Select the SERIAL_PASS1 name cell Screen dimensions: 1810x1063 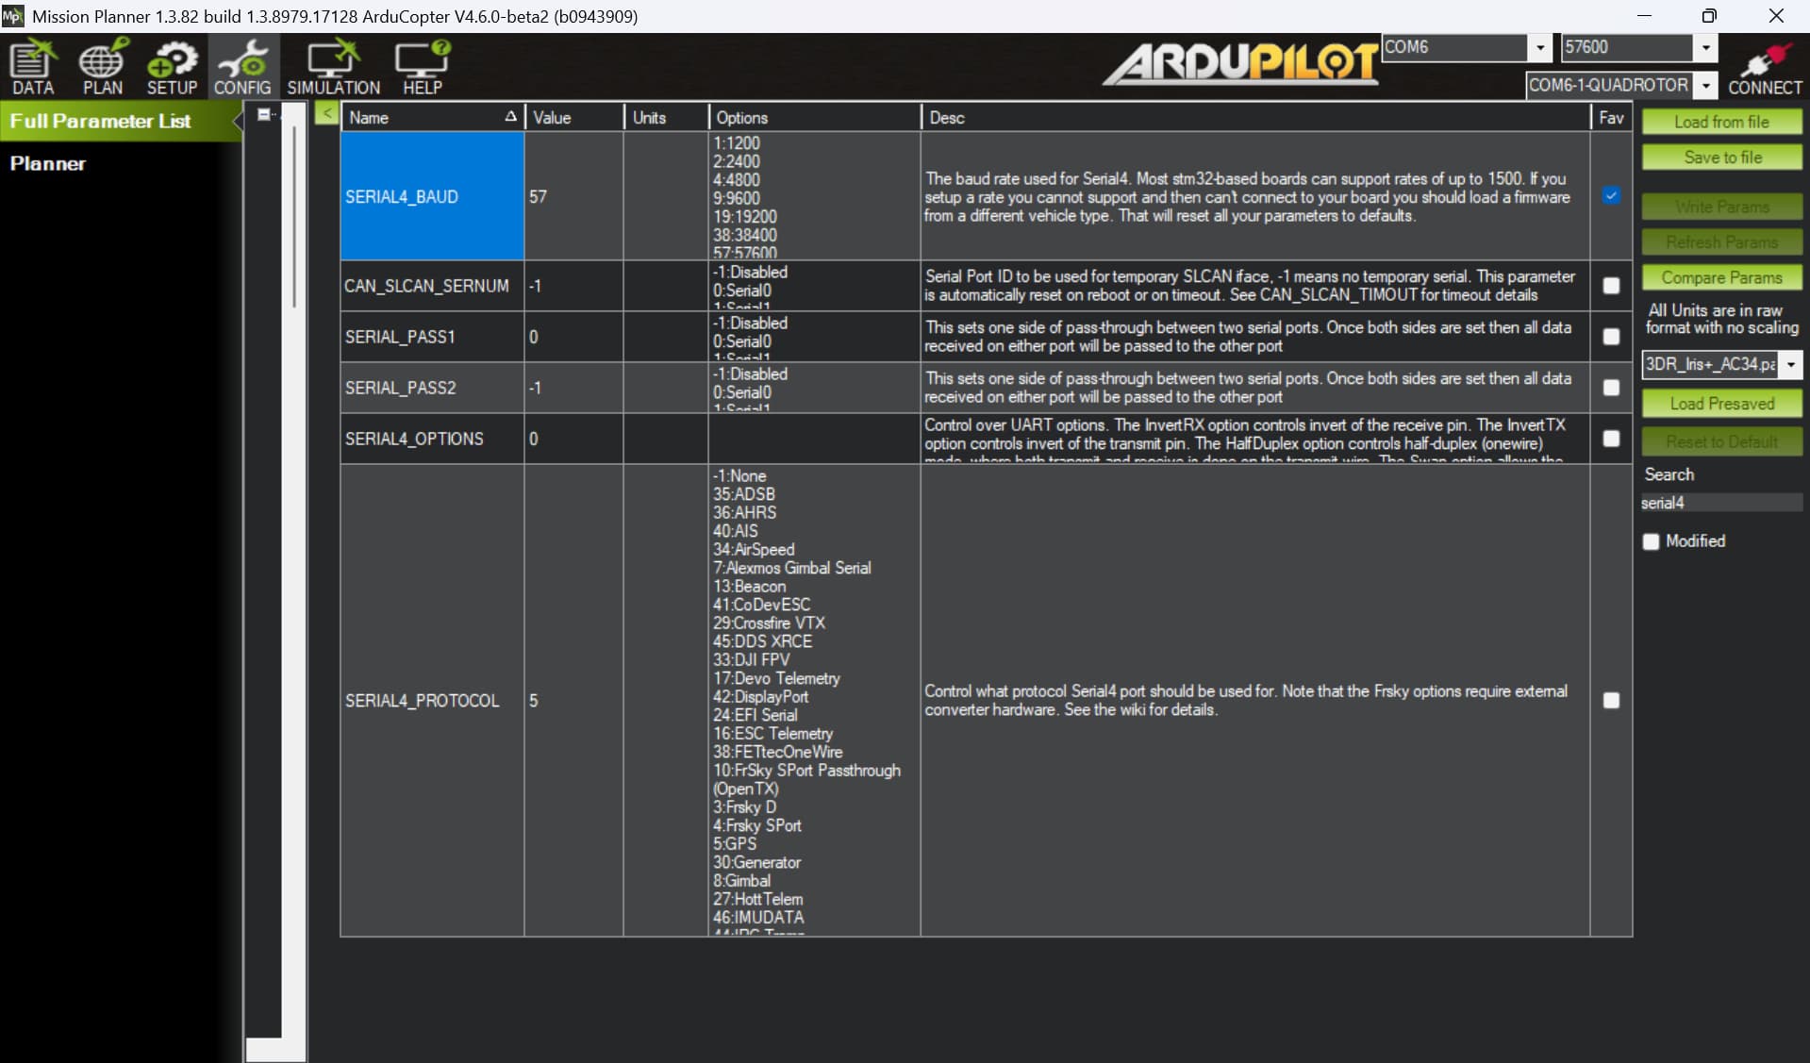(x=432, y=337)
